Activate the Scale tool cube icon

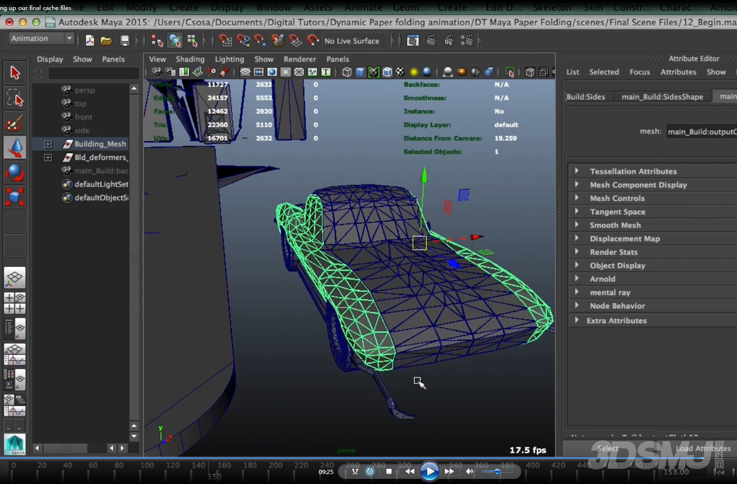[x=15, y=197]
